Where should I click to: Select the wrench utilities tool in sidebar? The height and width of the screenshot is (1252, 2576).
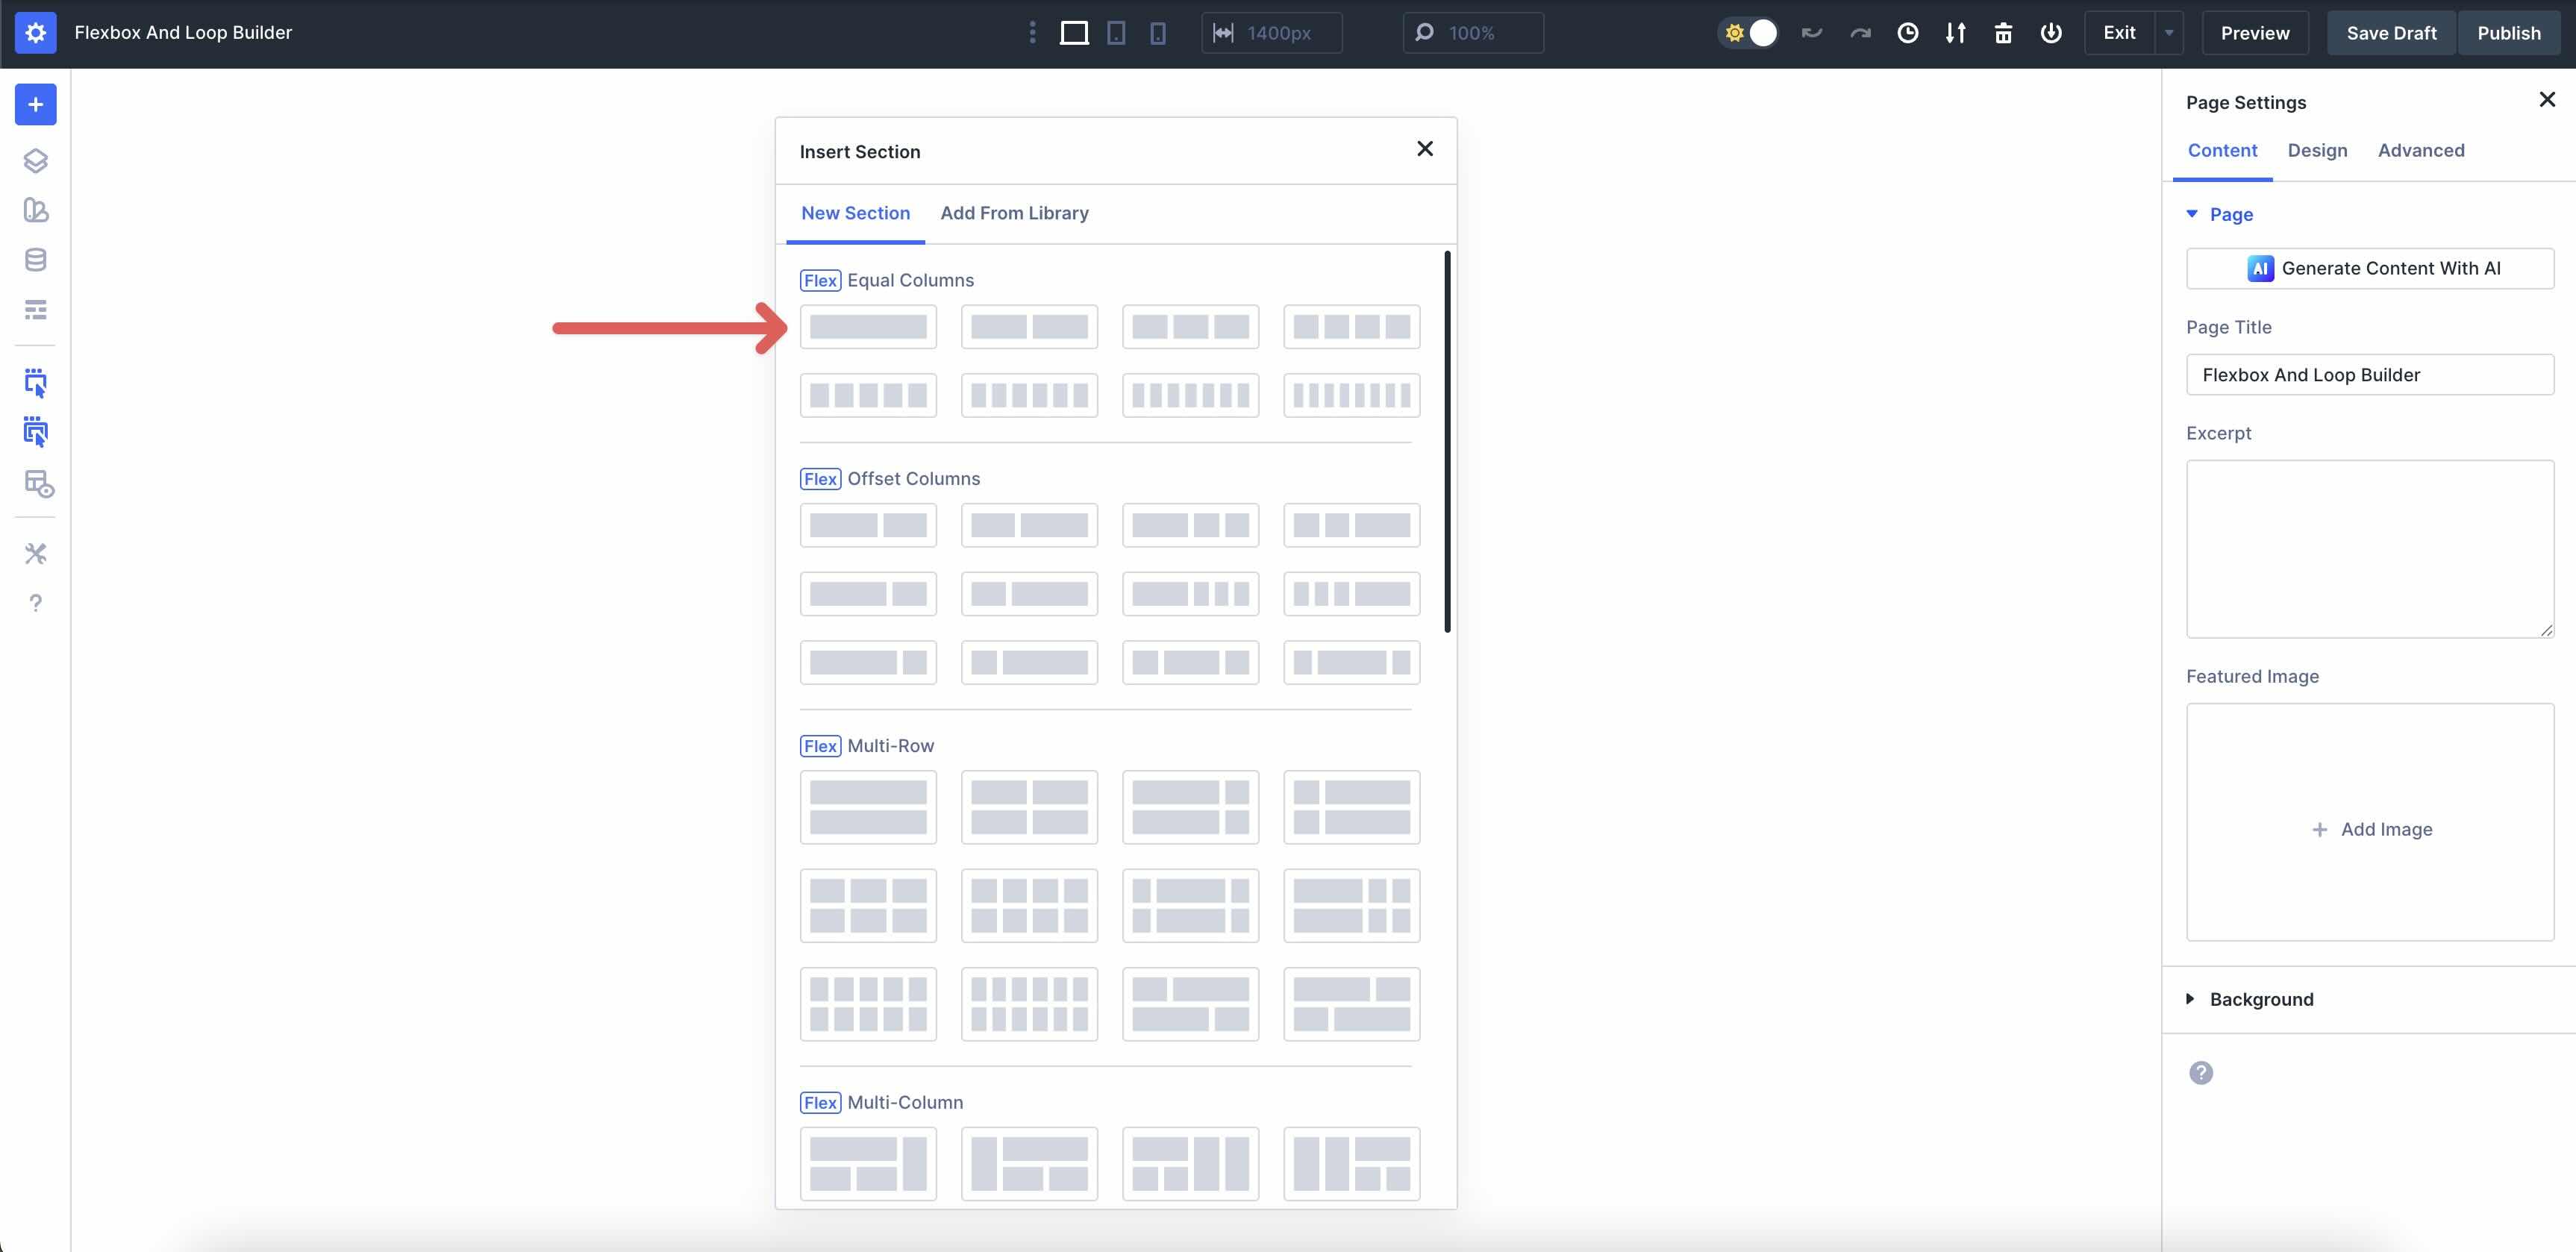tap(36, 553)
